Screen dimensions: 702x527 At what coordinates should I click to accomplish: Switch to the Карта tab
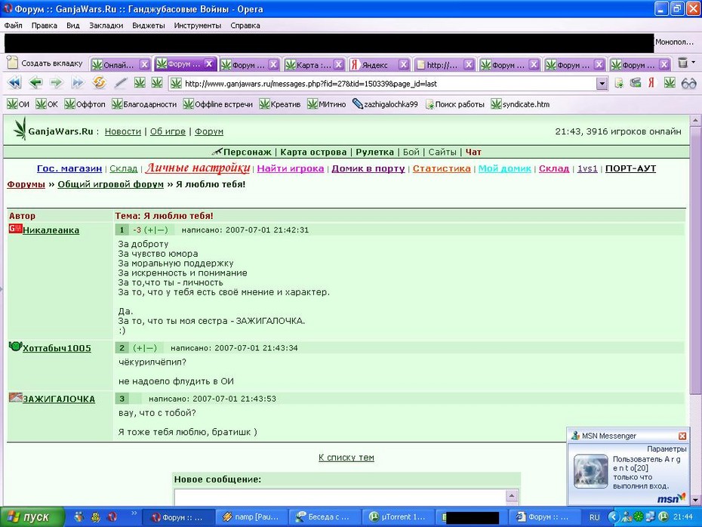point(313,64)
